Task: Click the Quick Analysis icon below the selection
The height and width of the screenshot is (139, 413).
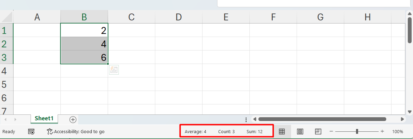Action: (x=114, y=70)
